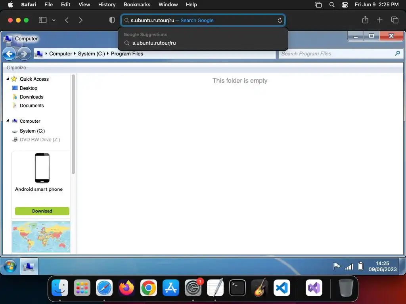Viewport: 406px width, 304px height.
Task: Open the sidebar dropdown chevron in Safari
Action: click(54, 20)
